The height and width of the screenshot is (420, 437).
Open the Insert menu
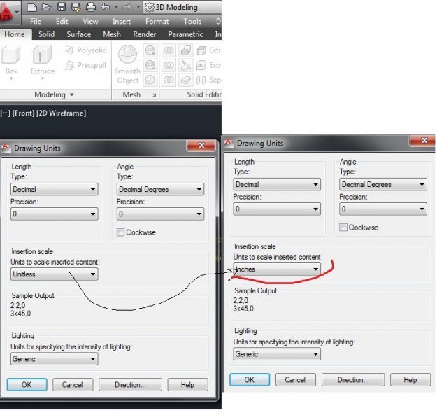[x=122, y=22]
